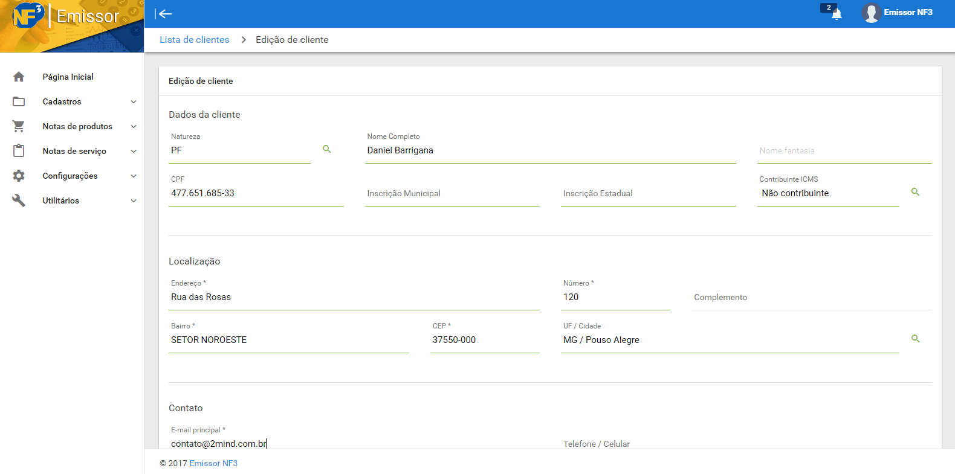This screenshot has width=955, height=474.
Task: Click the Natureza search magnifier icon
Action: [327, 149]
